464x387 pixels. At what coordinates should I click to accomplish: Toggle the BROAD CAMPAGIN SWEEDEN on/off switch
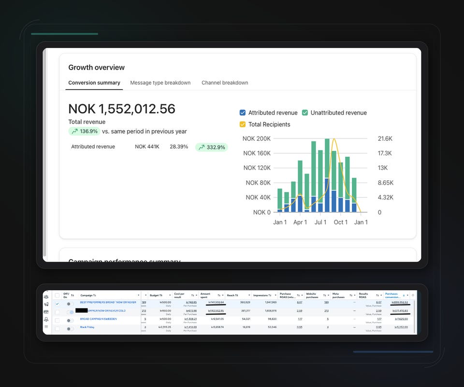click(70, 320)
